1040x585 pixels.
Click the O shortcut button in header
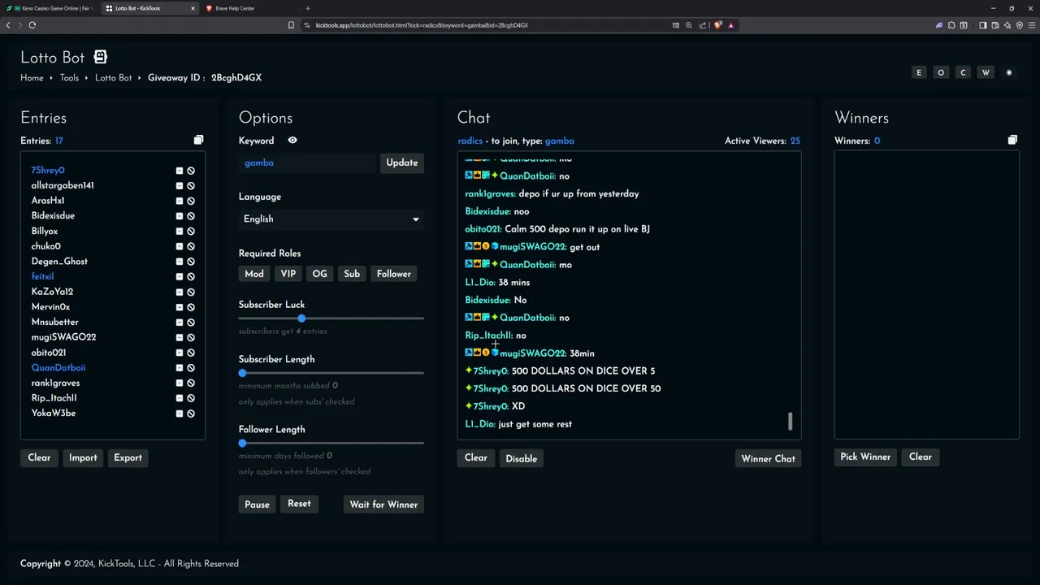pos(941,72)
